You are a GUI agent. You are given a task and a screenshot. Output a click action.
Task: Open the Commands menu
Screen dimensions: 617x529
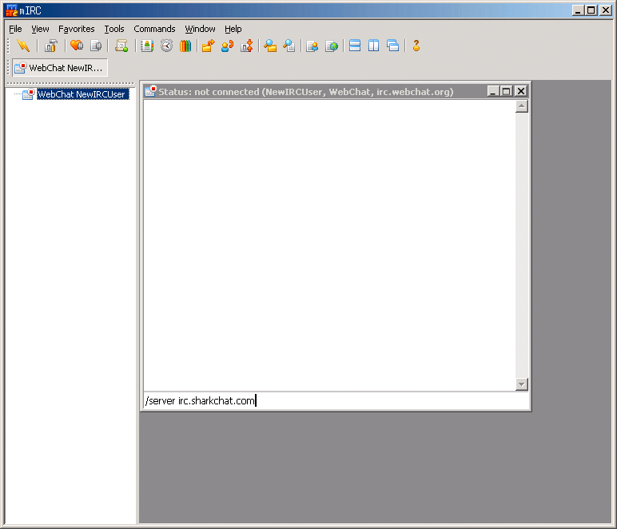pos(154,29)
